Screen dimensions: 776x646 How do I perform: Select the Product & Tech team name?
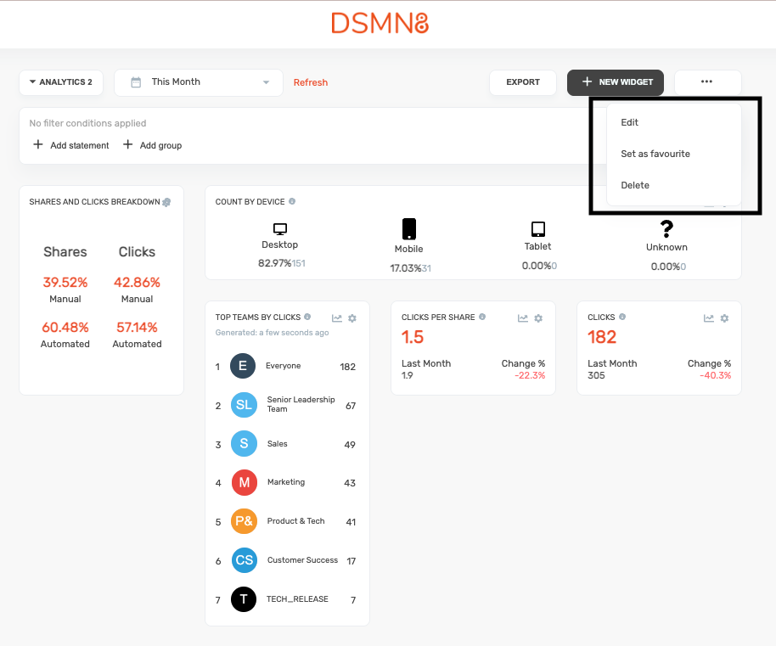[x=296, y=521]
